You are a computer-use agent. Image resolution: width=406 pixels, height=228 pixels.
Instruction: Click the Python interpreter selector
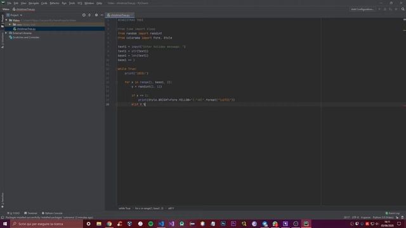(x=383, y=218)
